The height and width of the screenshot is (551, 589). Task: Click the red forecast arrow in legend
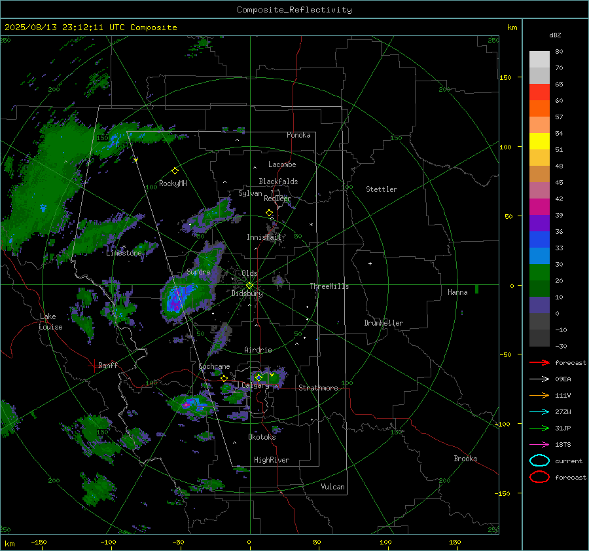pos(539,362)
